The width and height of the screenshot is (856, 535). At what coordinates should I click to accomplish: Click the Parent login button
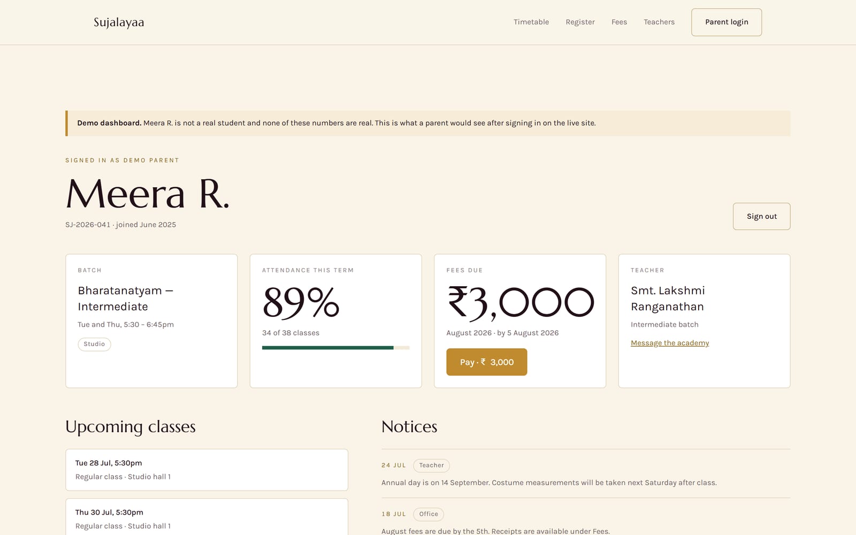coord(727,22)
